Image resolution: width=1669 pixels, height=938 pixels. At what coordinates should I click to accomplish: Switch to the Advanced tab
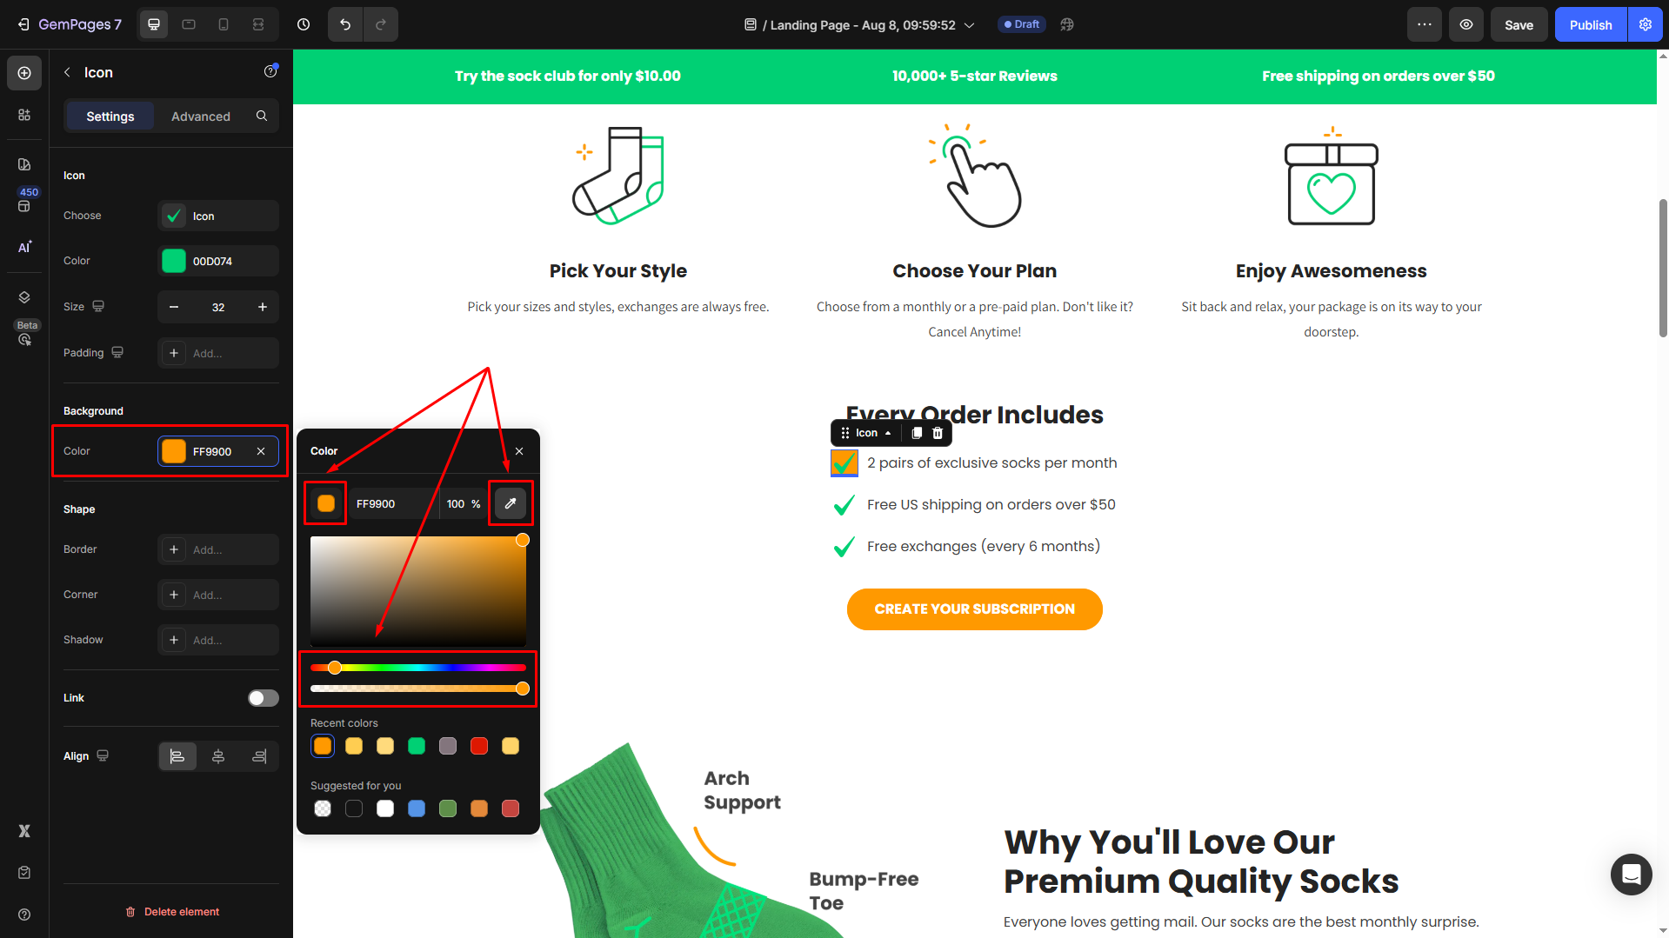tap(201, 116)
